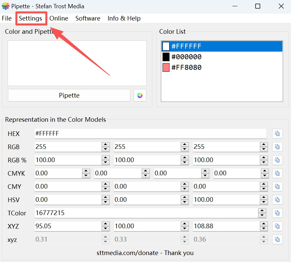Click the color wheel picker icon
The image size is (291, 262).
140,95
